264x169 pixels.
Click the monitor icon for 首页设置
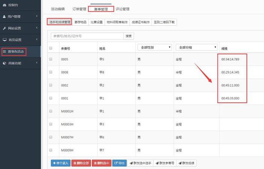[x=5, y=40]
